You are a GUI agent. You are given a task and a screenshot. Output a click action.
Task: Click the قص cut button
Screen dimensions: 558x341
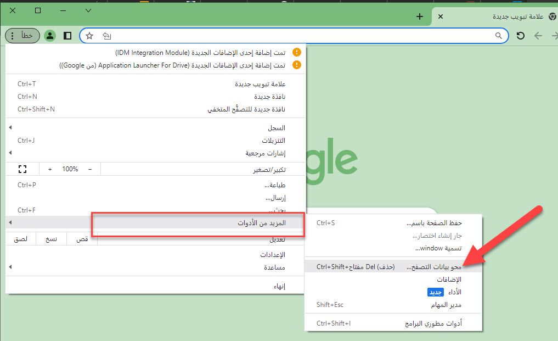tap(82, 239)
